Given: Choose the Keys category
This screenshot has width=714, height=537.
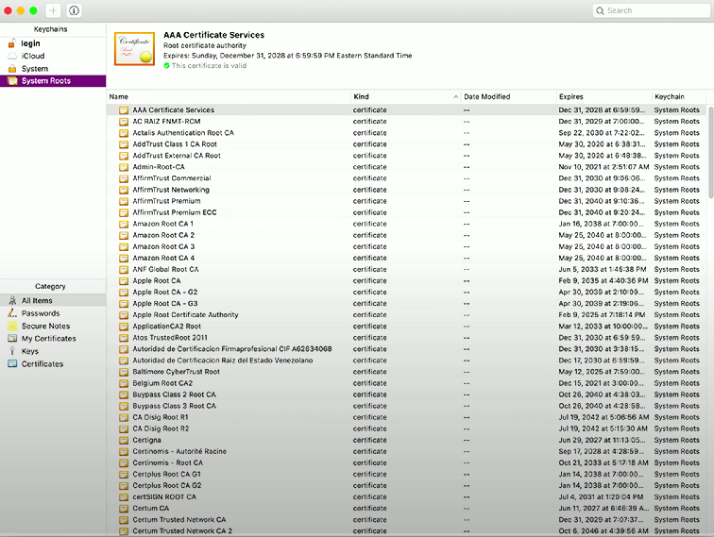Looking at the screenshot, I should tap(53, 351).
